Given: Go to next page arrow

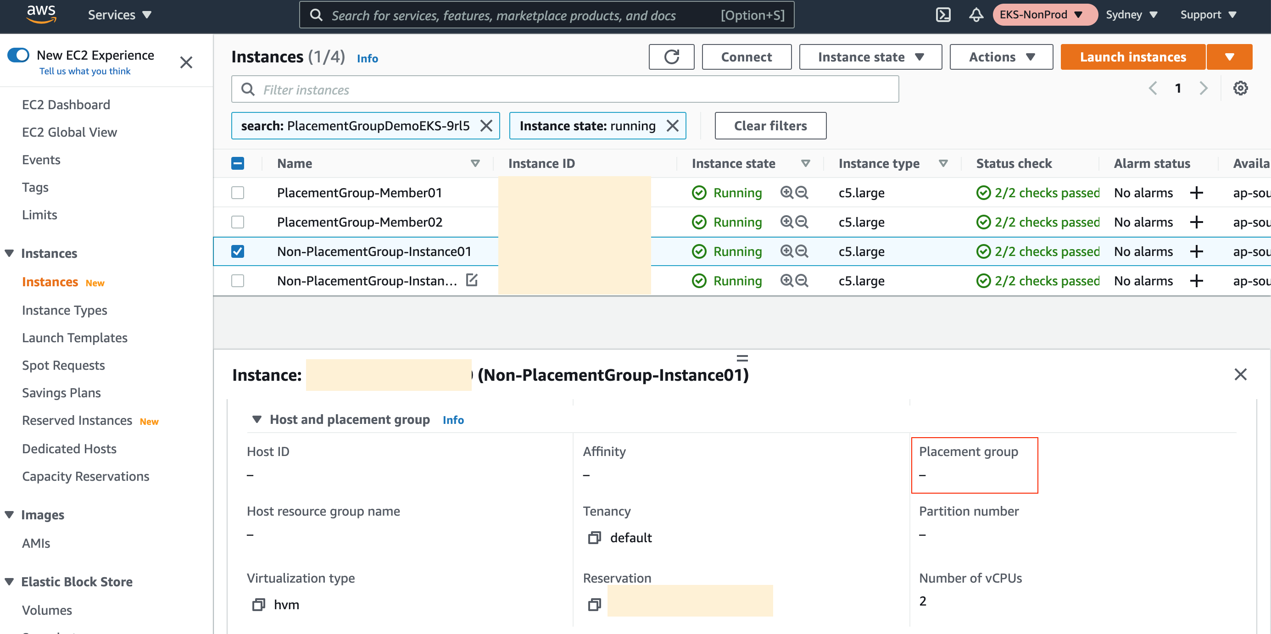Looking at the screenshot, I should tap(1204, 89).
